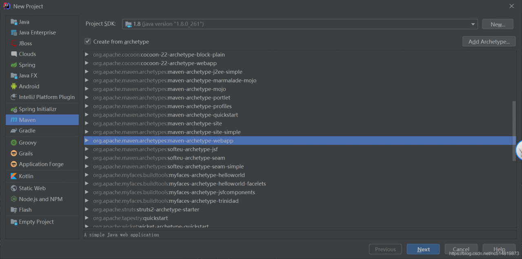The width and height of the screenshot is (522, 259).
Task: Expand the maven-archetype-j2ee-simple arrow
Action: [x=86, y=72]
